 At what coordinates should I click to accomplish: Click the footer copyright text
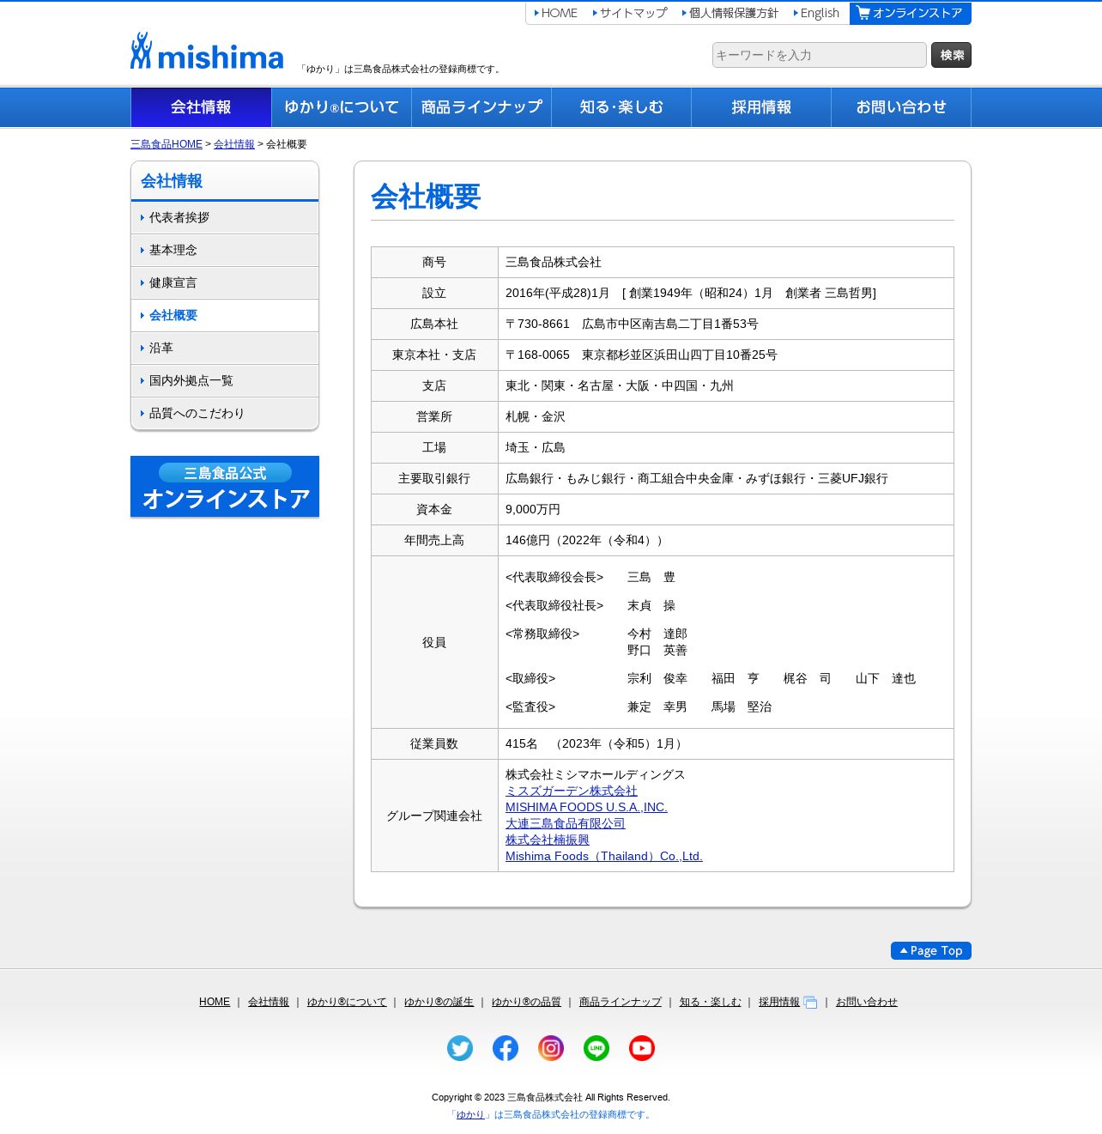click(551, 1097)
